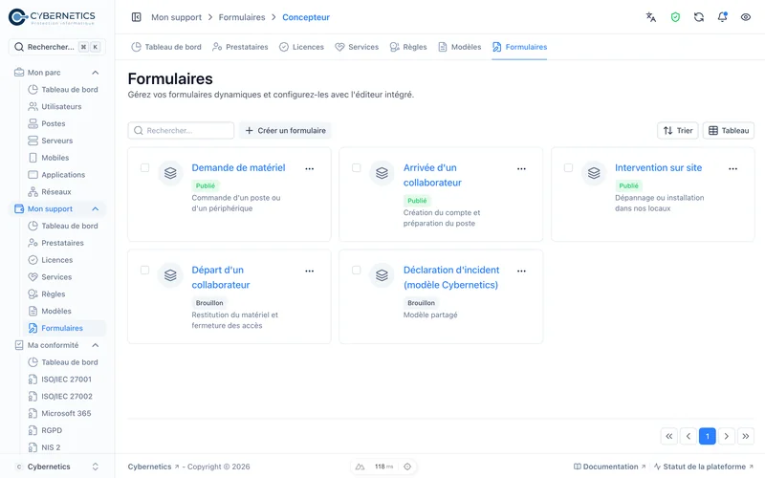The height and width of the screenshot is (478, 765).
Task: Click the sidebar Rechercher search box
Action: coord(57,47)
